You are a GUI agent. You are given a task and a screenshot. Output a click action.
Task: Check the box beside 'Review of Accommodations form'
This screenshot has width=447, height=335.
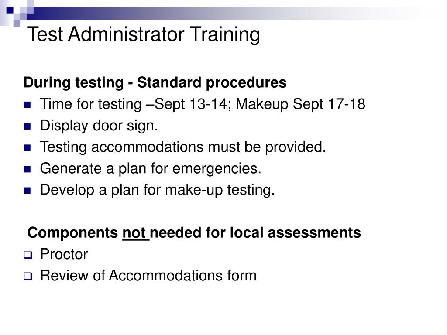coord(28,276)
